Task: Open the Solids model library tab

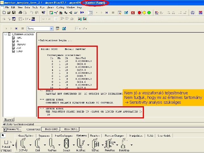Action: pyautogui.click(x=150, y=135)
